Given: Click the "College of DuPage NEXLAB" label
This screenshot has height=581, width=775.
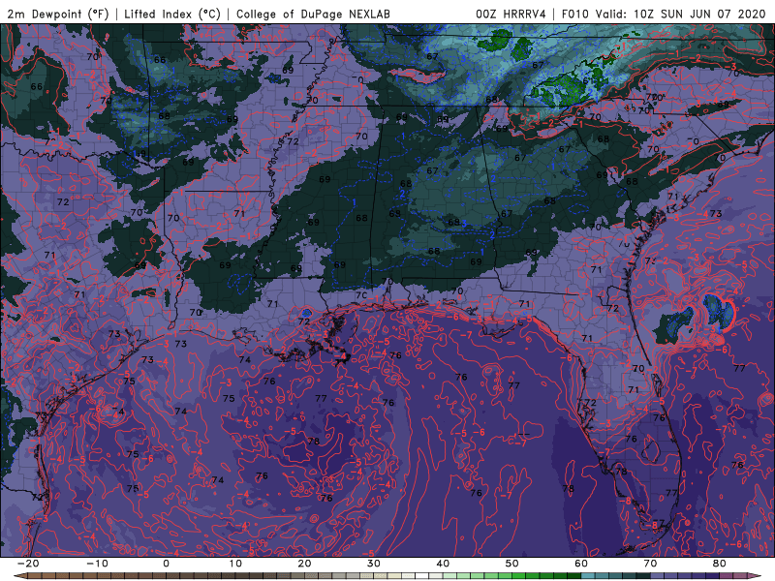Looking at the screenshot, I should point(313,14).
